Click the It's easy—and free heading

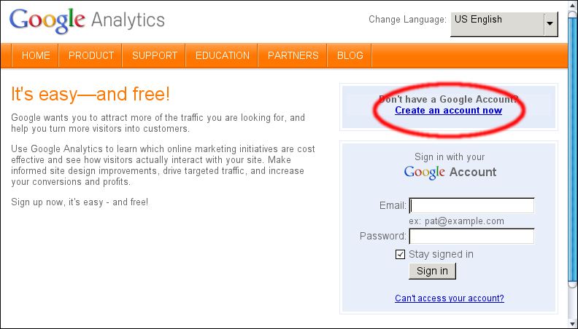[x=90, y=94]
